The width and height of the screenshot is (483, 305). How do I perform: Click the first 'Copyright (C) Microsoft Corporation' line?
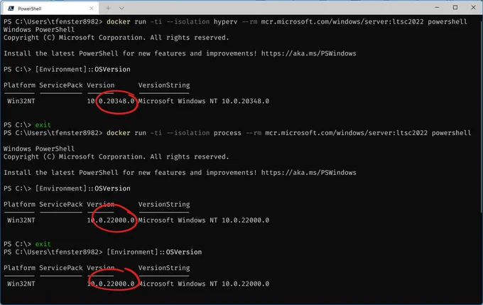coord(116,38)
